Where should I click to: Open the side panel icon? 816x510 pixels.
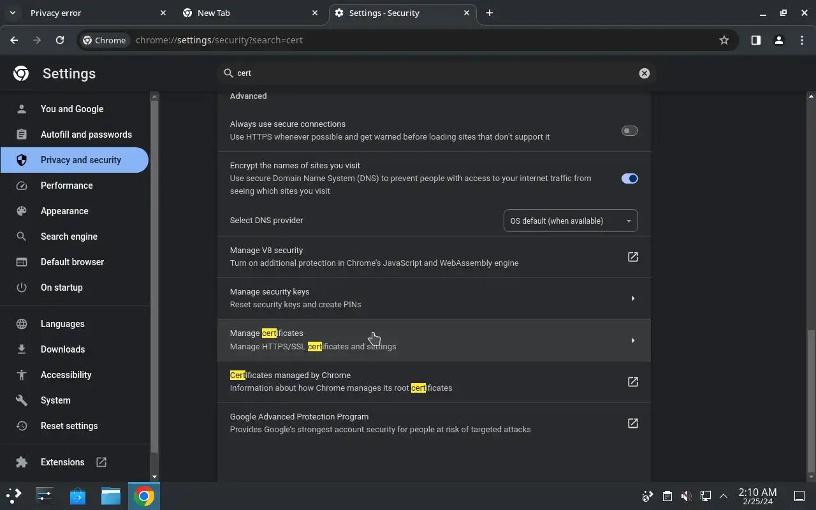point(755,40)
